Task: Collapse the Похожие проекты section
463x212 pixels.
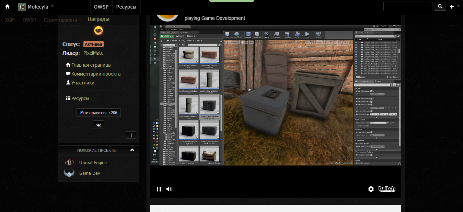Action: coord(132,150)
